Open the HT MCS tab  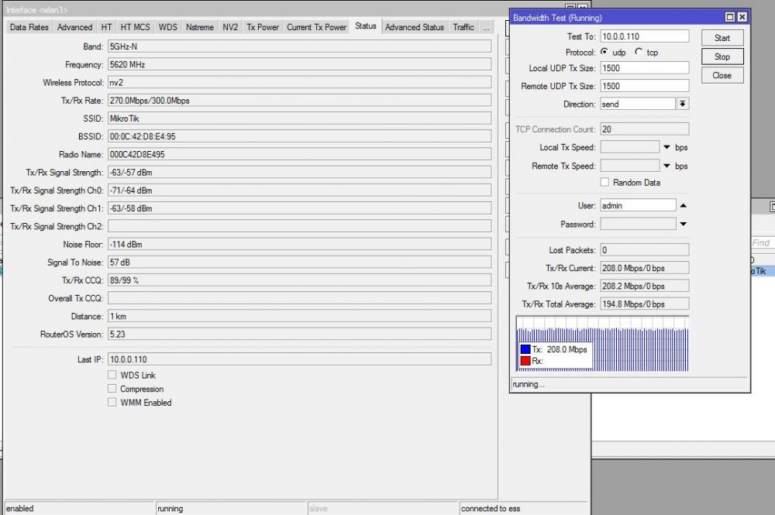(x=135, y=26)
